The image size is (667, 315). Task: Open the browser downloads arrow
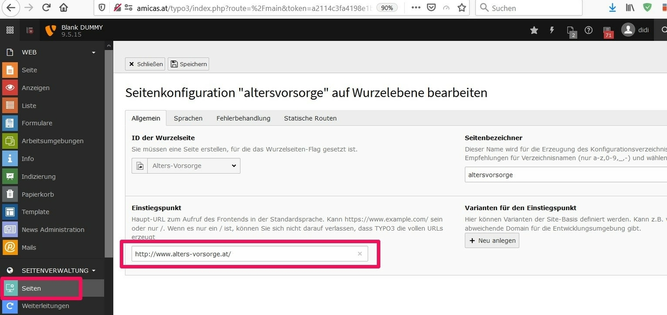coord(612,8)
